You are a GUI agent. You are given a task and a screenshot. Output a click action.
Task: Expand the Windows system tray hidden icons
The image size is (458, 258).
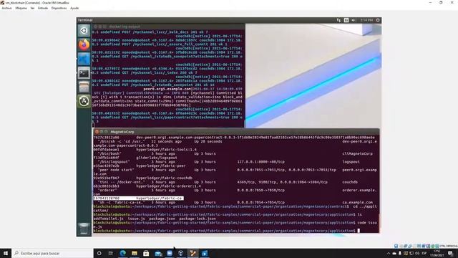click(389, 253)
